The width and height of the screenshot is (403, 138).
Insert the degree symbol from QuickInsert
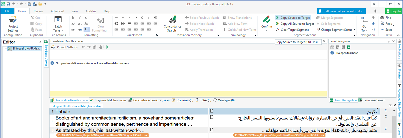142,17
